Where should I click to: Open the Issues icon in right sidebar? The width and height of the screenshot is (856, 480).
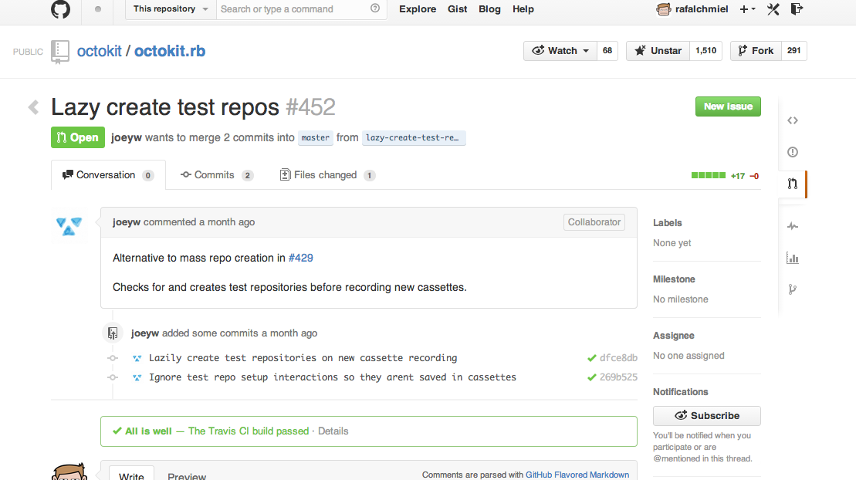tap(792, 152)
